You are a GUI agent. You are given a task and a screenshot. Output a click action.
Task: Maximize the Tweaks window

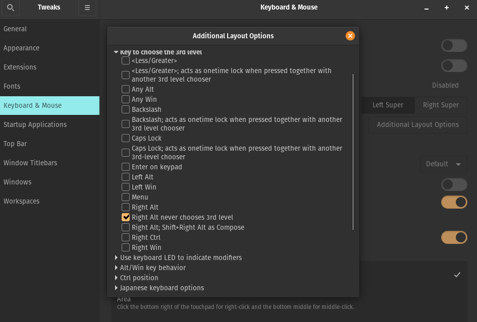click(x=447, y=8)
